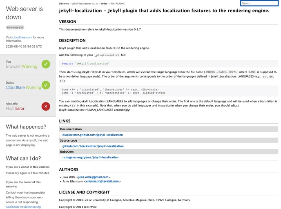This screenshot has width=281, height=209.
Task: Click the 'Please try again in a few minutes.' text
Action: [28, 173]
